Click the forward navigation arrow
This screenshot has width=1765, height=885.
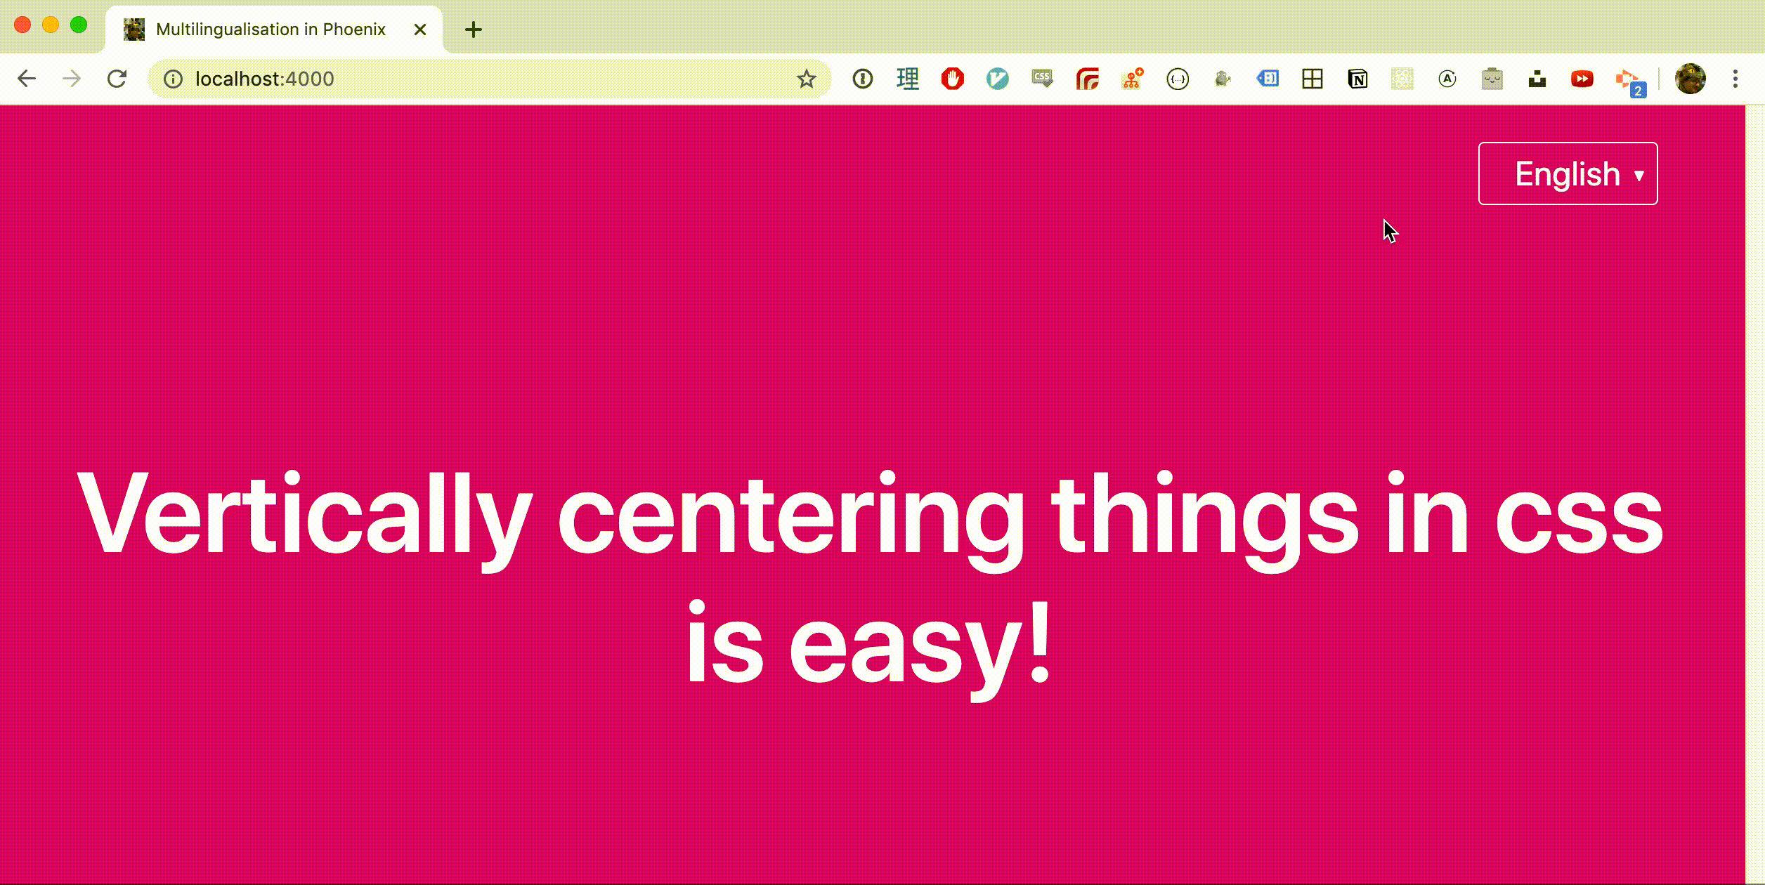(x=70, y=79)
